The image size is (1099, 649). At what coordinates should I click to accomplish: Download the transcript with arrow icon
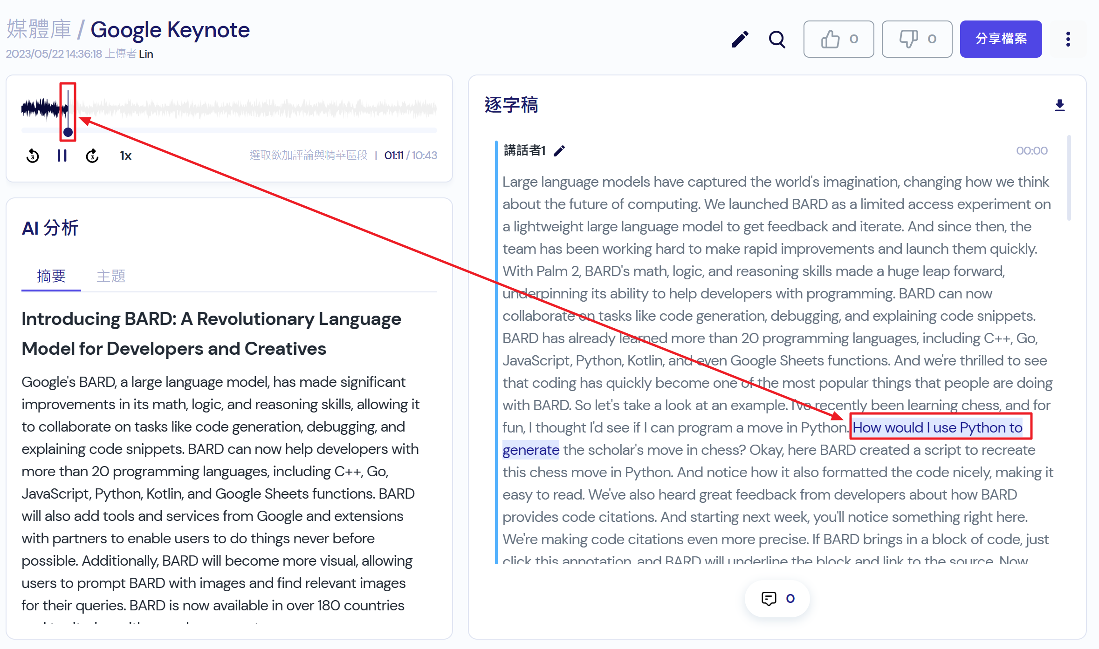click(x=1059, y=105)
